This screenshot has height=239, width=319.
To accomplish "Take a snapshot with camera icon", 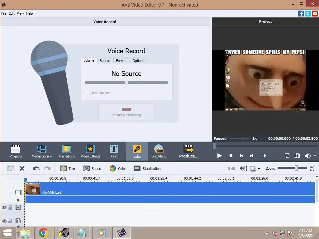I will (297, 156).
